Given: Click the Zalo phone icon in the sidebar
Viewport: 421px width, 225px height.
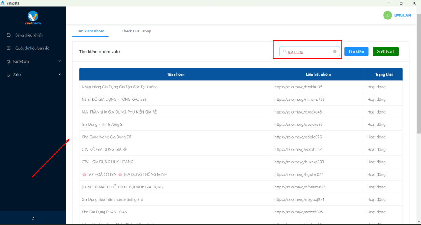Looking at the screenshot, I should (x=9, y=75).
